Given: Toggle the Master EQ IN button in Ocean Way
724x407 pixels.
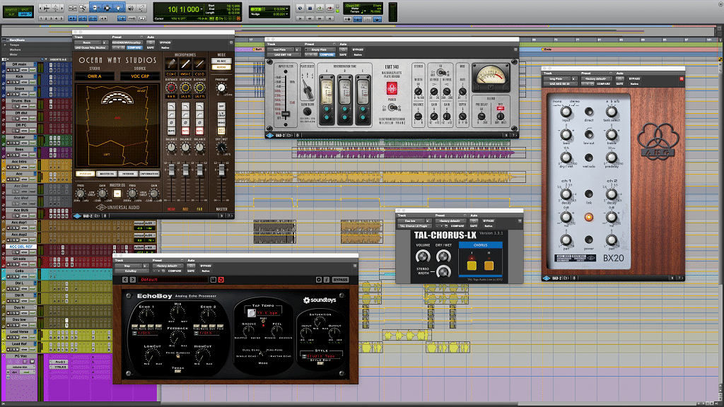Looking at the screenshot, I should click(117, 194).
